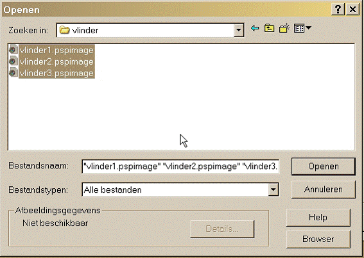Go up one folder level icon
This screenshot has width=364, height=258.
click(x=269, y=28)
